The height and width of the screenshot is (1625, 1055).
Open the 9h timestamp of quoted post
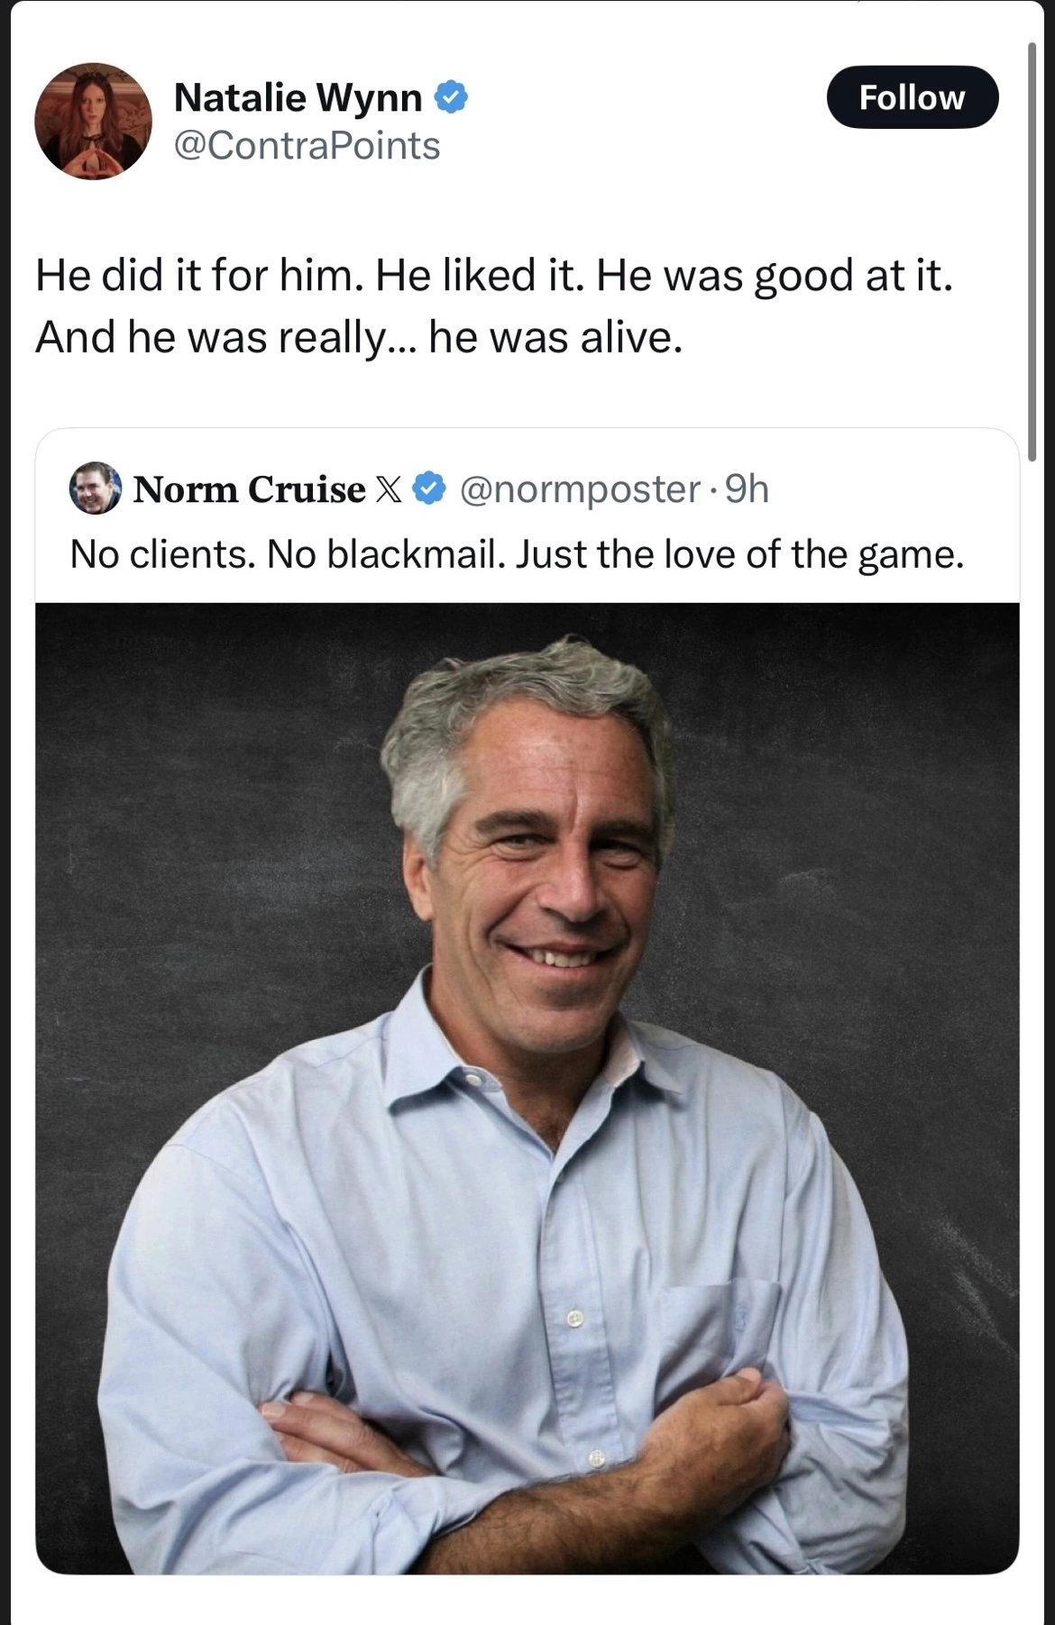tap(748, 489)
